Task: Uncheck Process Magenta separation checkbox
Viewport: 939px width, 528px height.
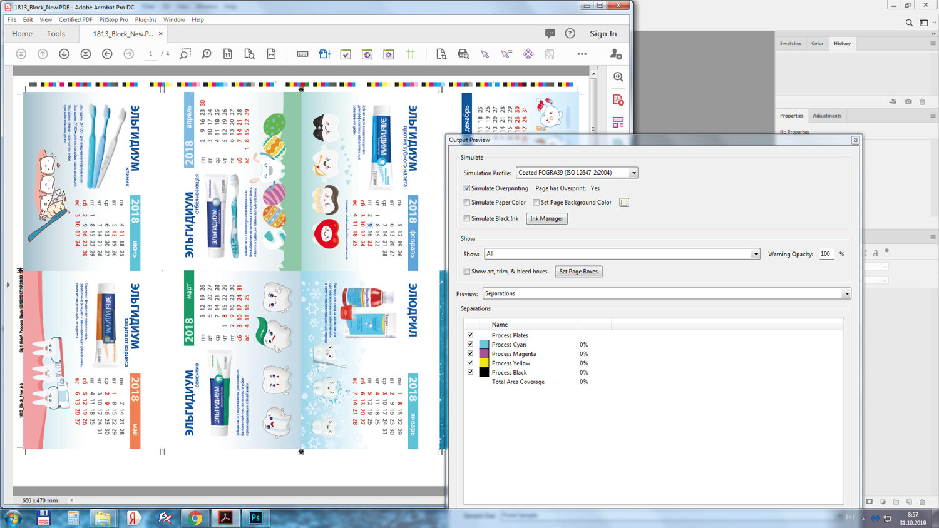Action: (470, 353)
